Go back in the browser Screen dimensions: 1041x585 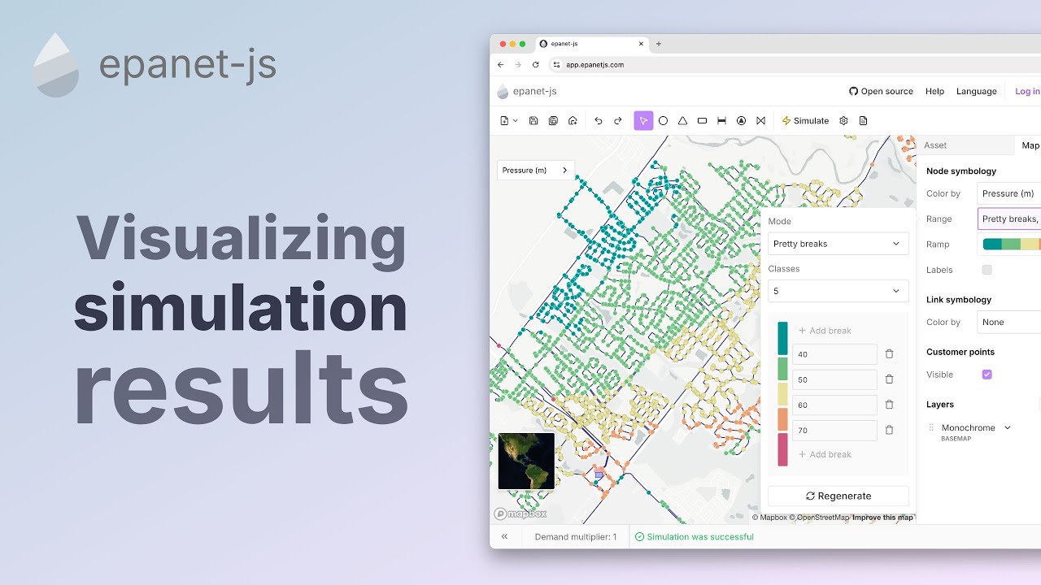tap(500, 64)
